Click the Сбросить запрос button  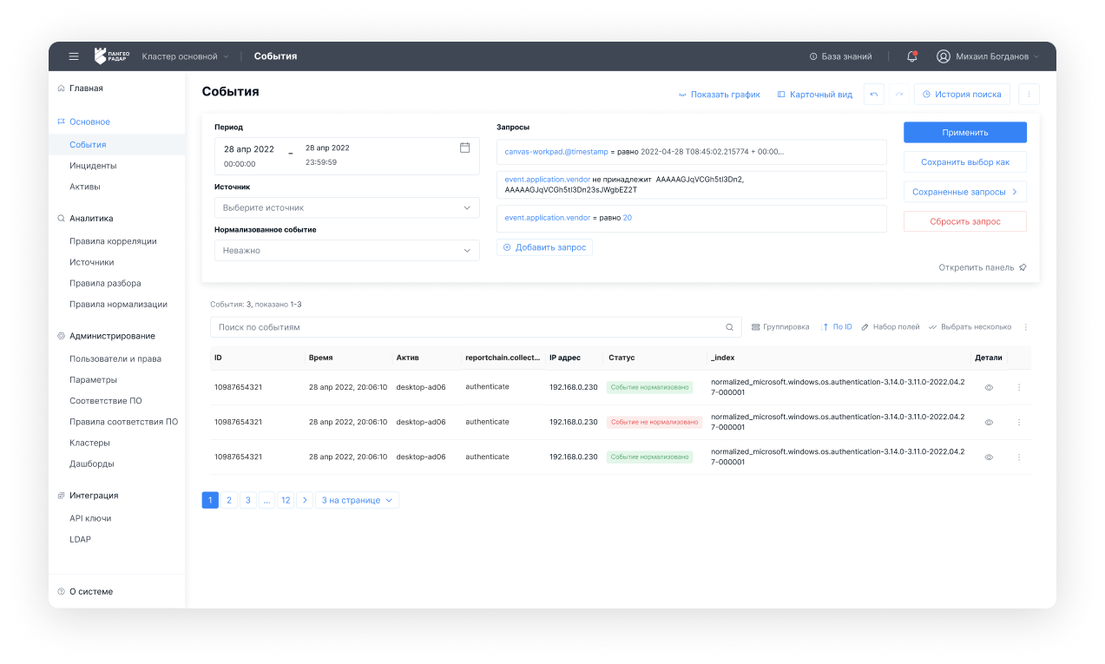tap(964, 221)
